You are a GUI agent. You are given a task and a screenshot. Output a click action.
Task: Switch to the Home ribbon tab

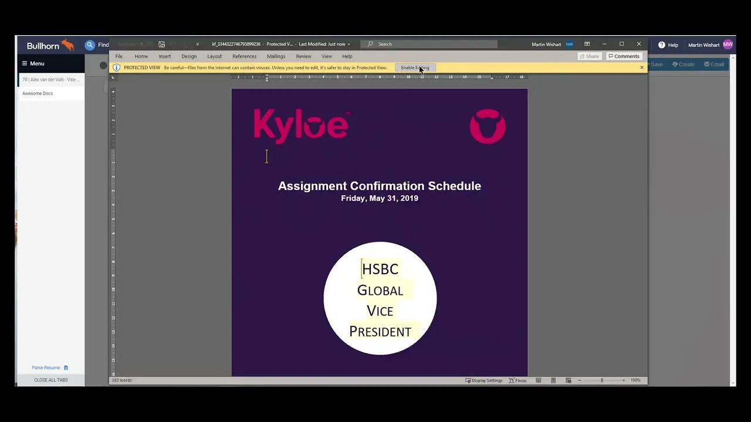coord(141,56)
